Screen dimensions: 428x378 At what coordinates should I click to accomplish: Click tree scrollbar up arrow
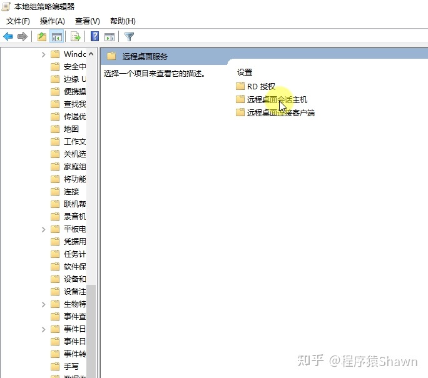(91, 54)
